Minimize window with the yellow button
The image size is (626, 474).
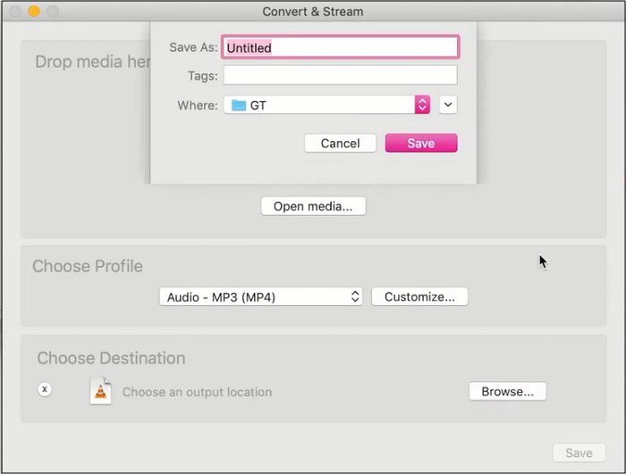(33, 12)
